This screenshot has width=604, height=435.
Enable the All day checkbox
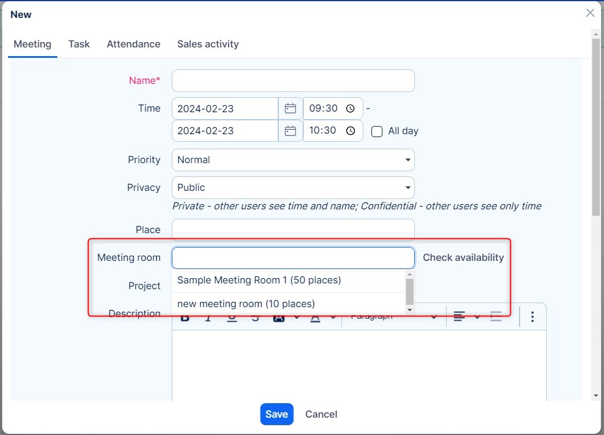pos(377,131)
